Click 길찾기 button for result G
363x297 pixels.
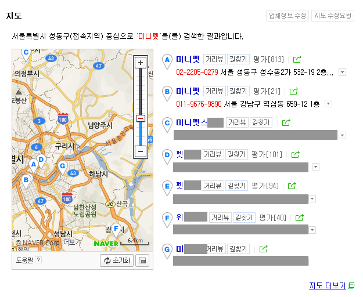tap(238, 249)
